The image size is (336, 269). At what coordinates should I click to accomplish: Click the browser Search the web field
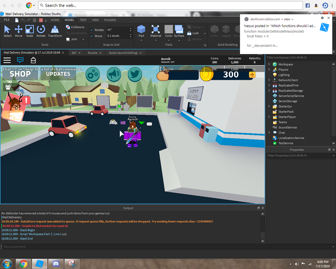coord(170,5)
